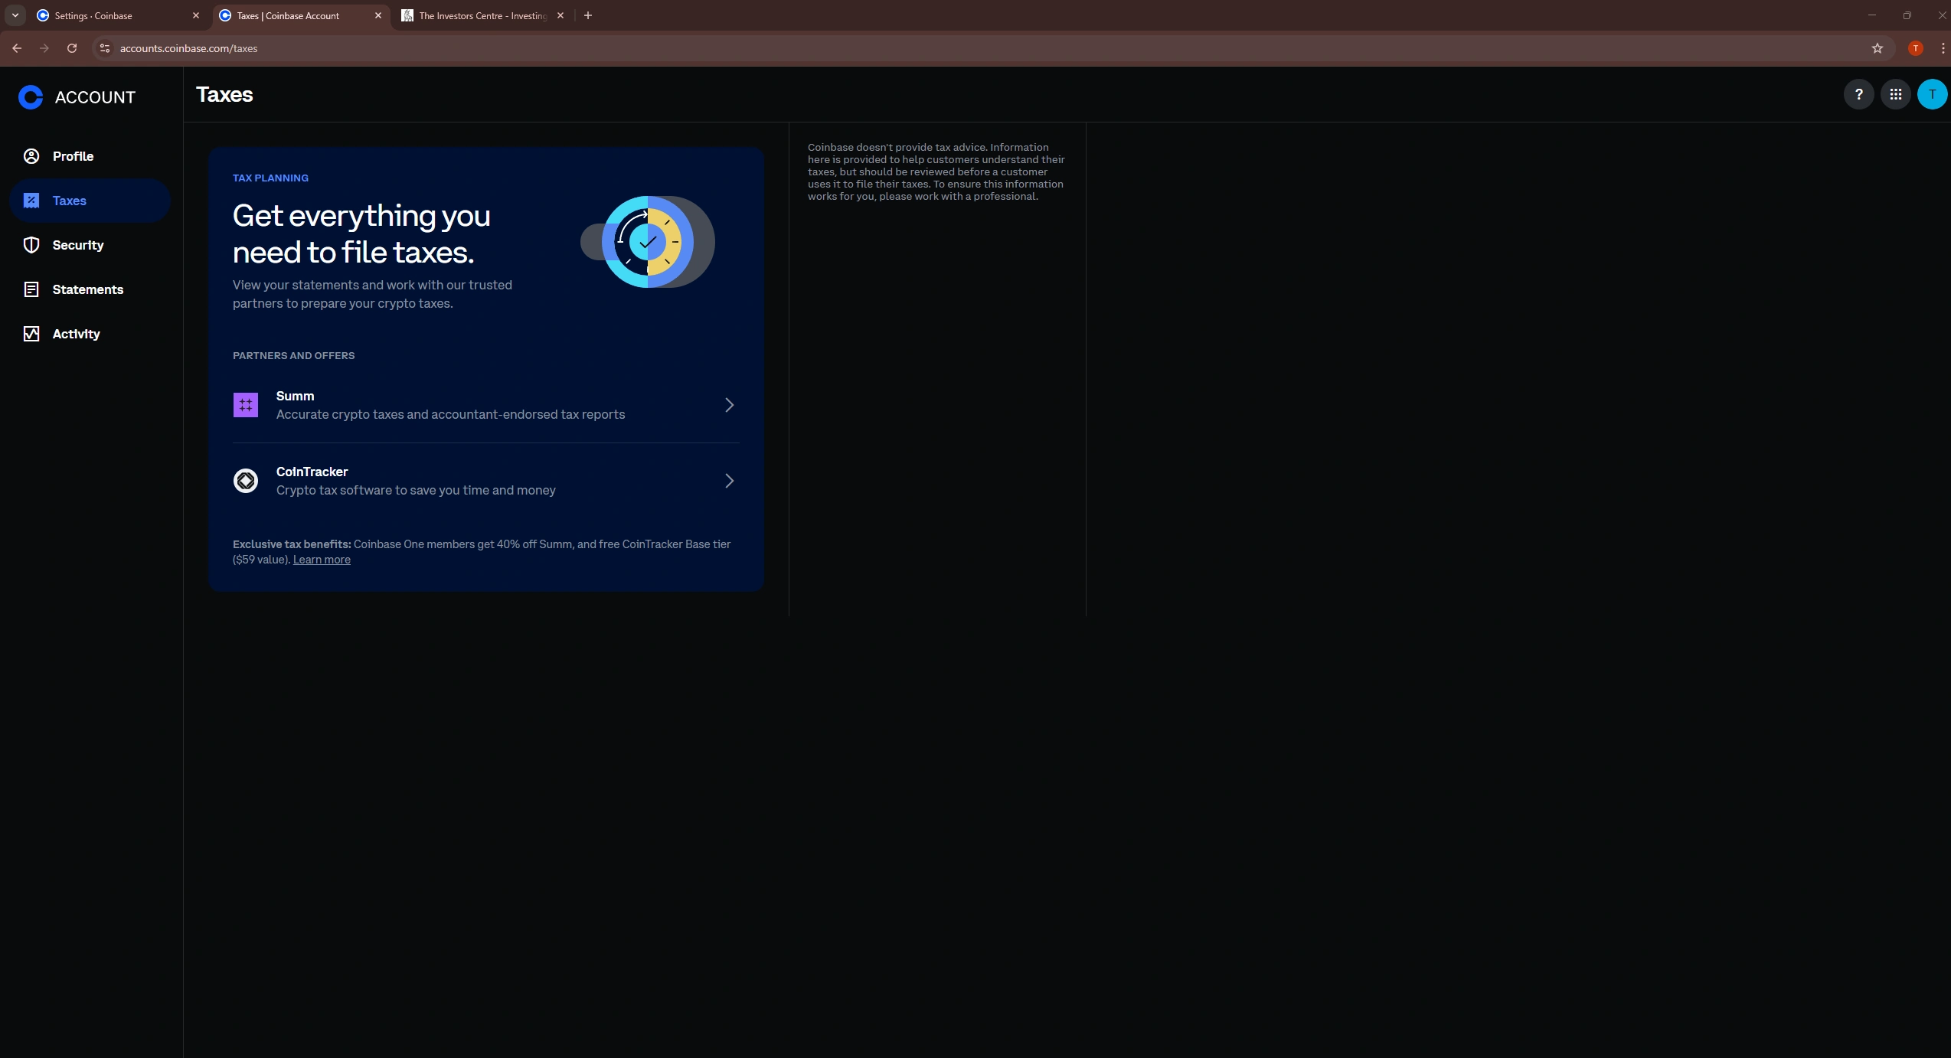This screenshot has width=1951, height=1058.
Task: Bookmark this page with the star icon
Action: tap(1877, 48)
